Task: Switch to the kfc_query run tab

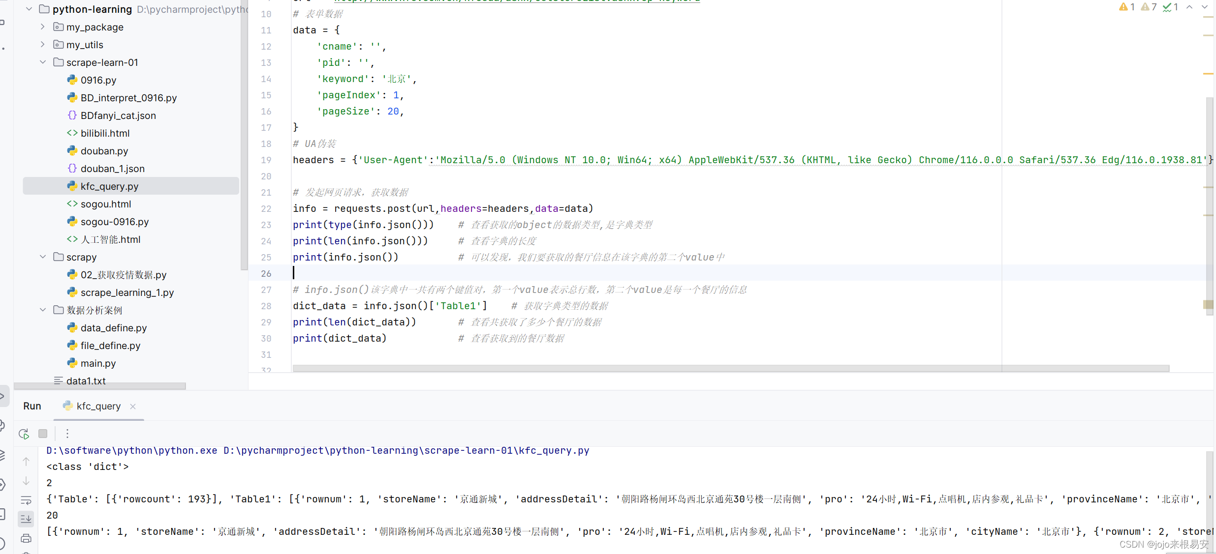Action: click(x=98, y=406)
